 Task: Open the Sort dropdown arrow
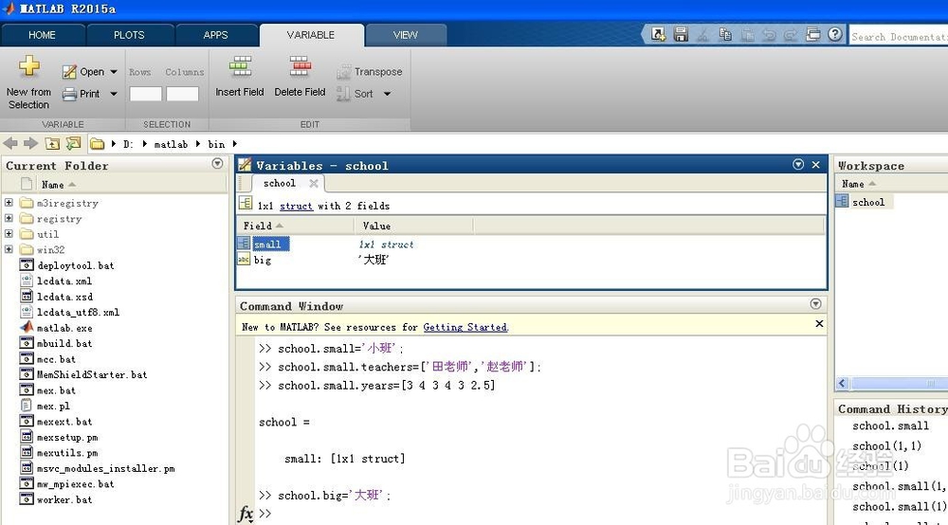pos(388,94)
